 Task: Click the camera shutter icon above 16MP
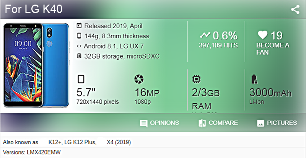pos(139,79)
